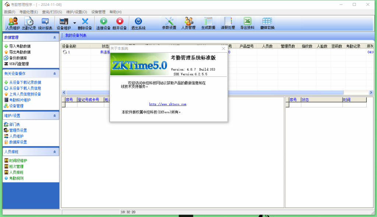Collapse the 数据管理 sidebar panel

point(55,38)
